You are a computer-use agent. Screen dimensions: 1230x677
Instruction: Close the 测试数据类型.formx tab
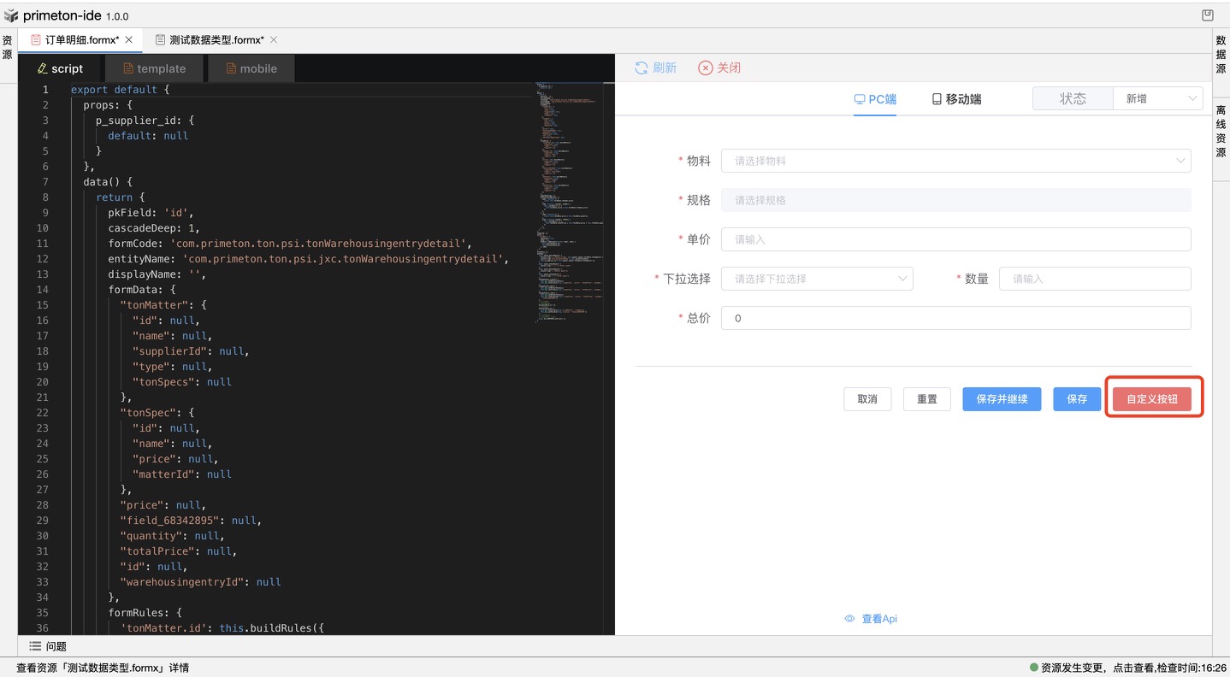tap(274, 40)
